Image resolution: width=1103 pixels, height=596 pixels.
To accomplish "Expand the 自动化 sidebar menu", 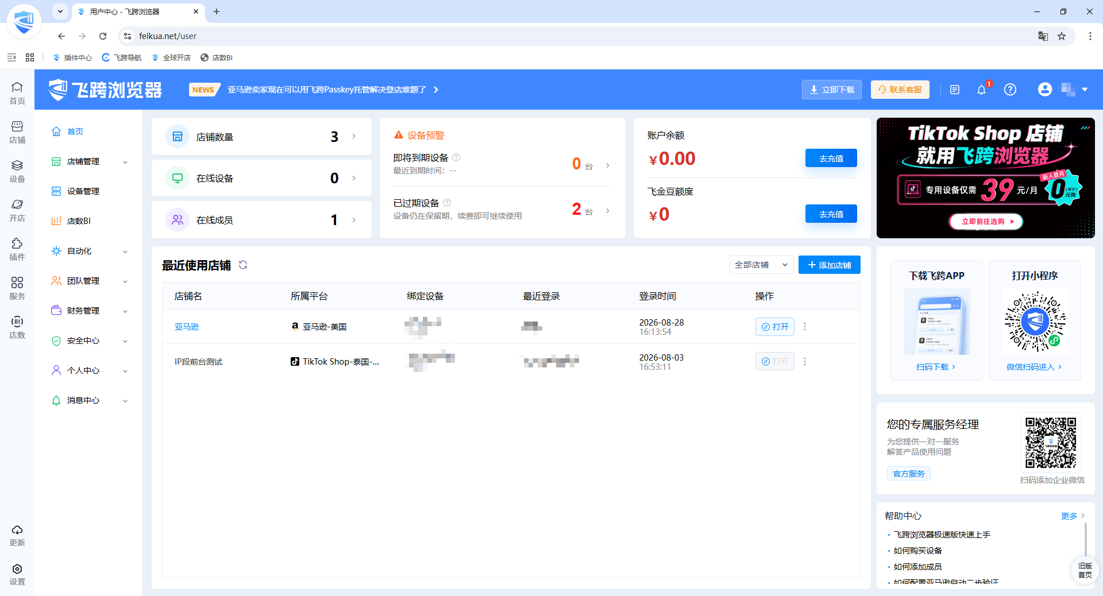I will tap(89, 251).
